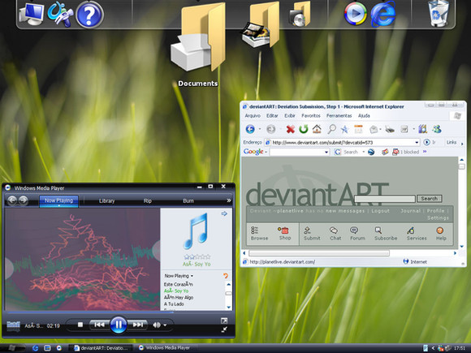Click the red Stop icon in Internet Explorer
Viewport: 471px width, 353px height.
(x=290, y=129)
